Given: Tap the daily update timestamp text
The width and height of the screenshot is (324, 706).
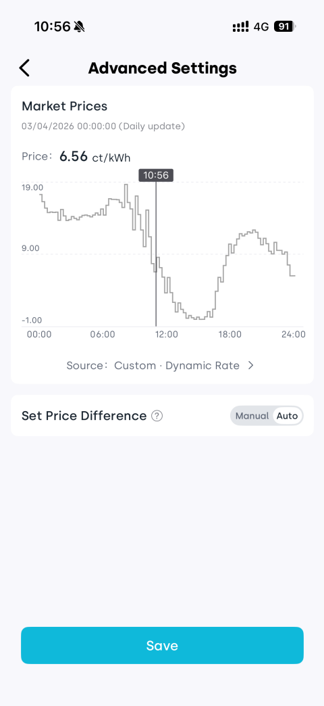Looking at the screenshot, I should click(103, 126).
